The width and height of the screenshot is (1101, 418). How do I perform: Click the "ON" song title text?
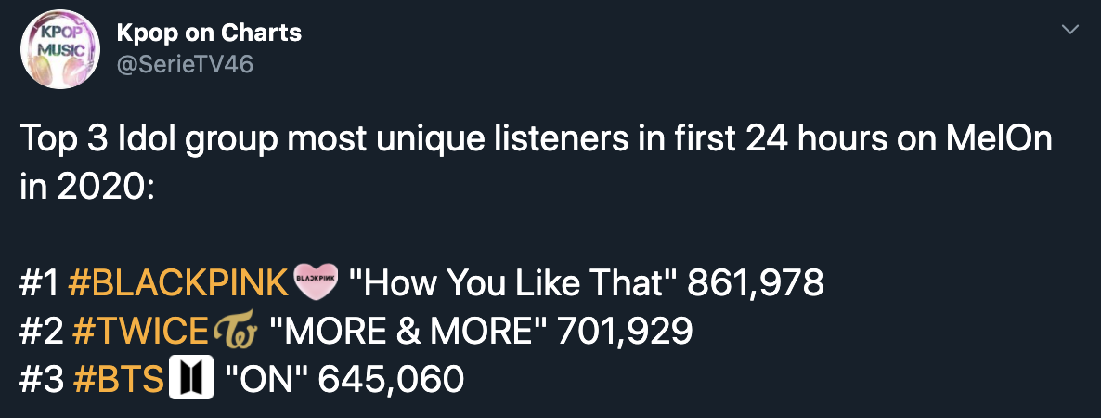(x=266, y=379)
